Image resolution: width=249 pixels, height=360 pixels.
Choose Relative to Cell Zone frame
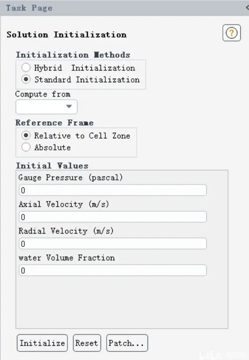[26, 136]
